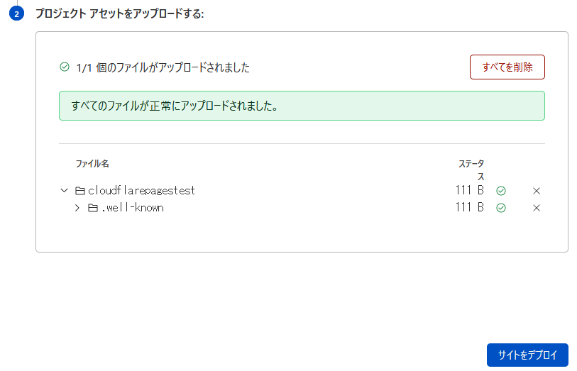Click the ステータス column header
This screenshot has height=371, width=577.
pyautogui.click(x=471, y=170)
